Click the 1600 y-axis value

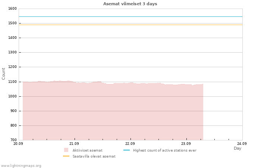coord(12,9)
